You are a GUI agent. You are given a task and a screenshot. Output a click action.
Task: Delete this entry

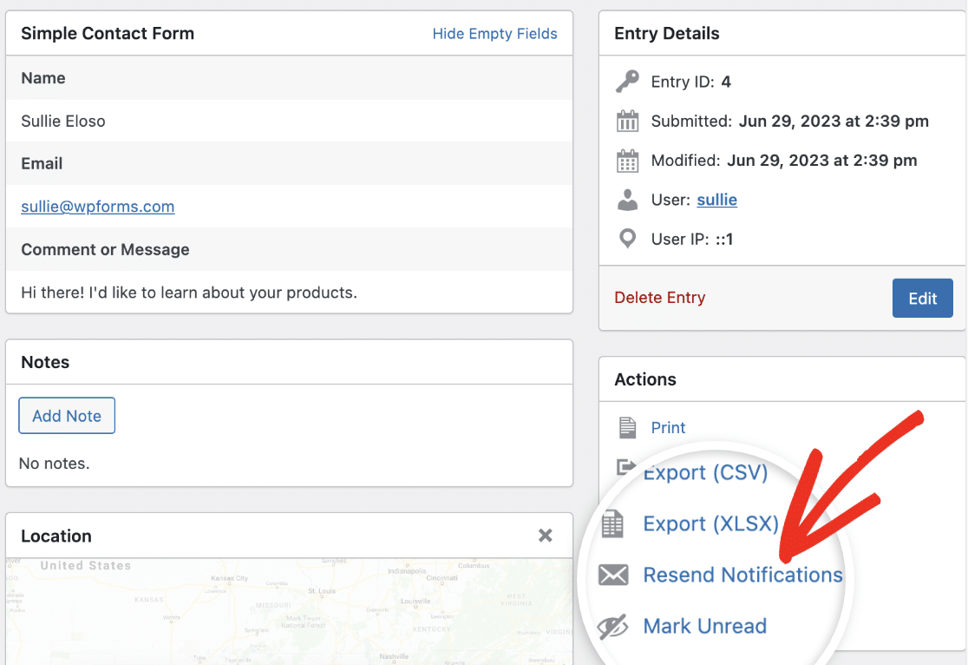coord(659,298)
